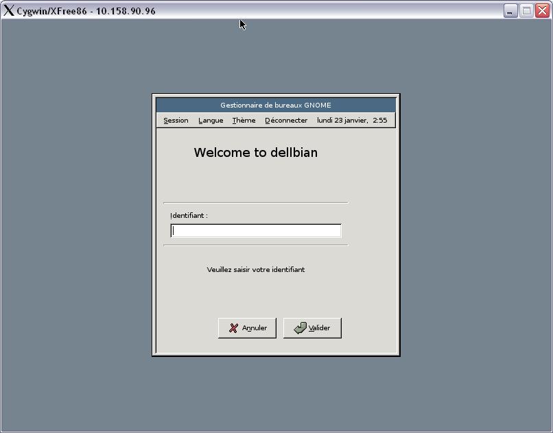
Task: Click the 'Welcome to dellbian' heading
Action: pos(256,153)
